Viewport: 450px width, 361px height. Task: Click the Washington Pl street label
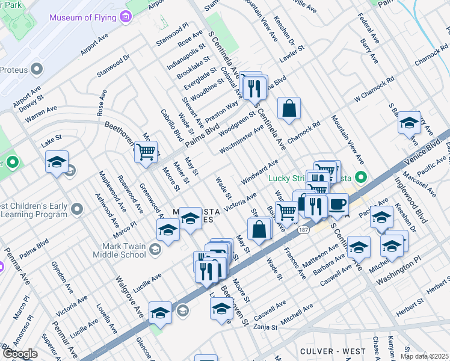(x=399, y=270)
